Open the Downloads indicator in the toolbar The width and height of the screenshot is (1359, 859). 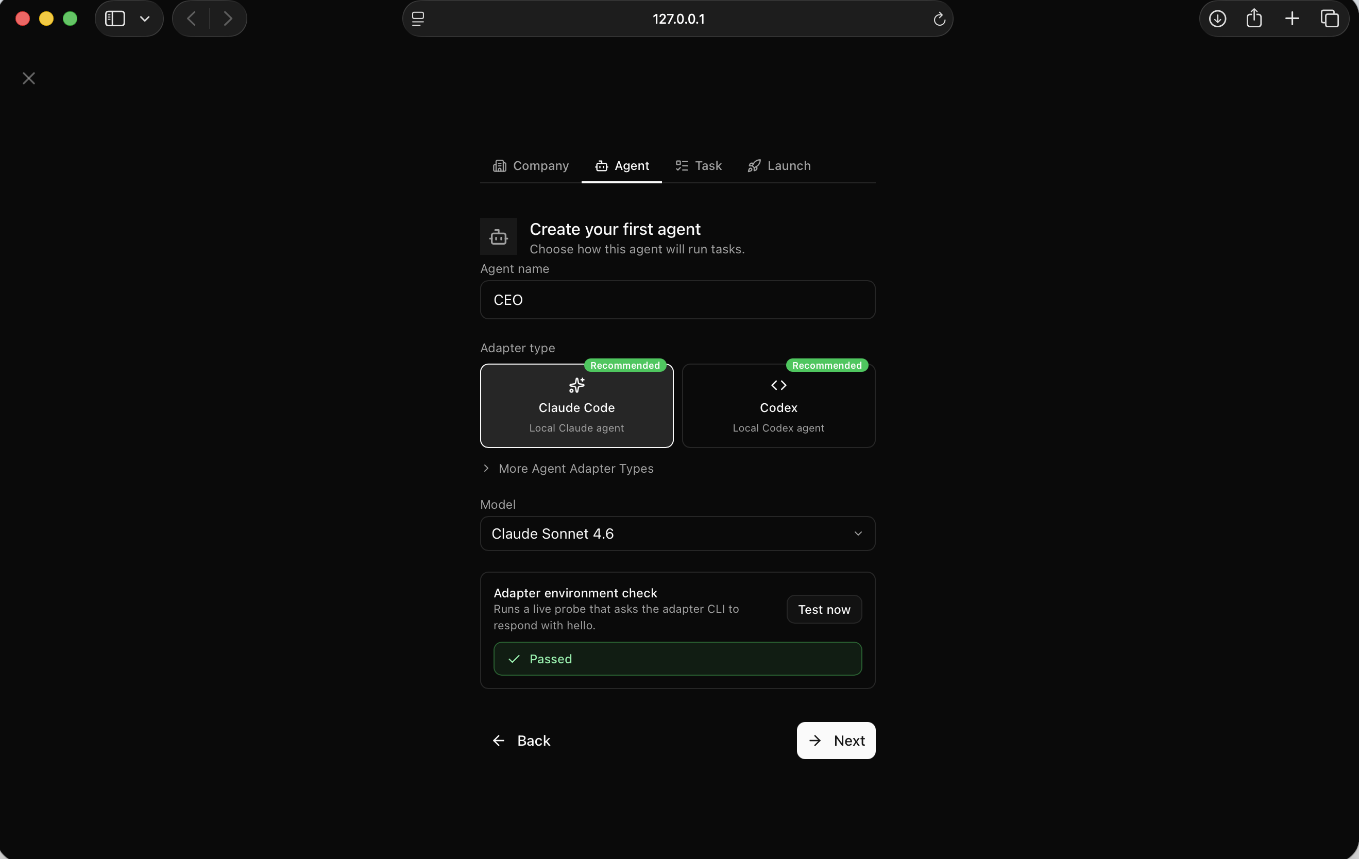pos(1217,18)
